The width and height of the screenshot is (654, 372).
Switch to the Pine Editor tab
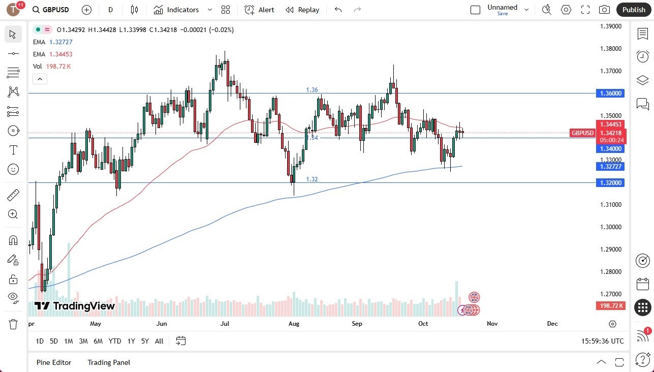53,362
